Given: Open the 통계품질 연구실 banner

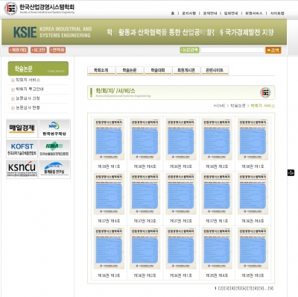Looking at the screenshot, I should click(54, 169).
